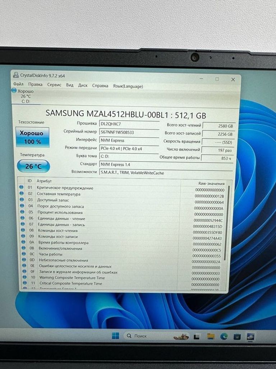The width and height of the screenshot is (276, 369).
Task: Click status dot of Время работы контроллера row
Action: pyautogui.click(x=23, y=242)
